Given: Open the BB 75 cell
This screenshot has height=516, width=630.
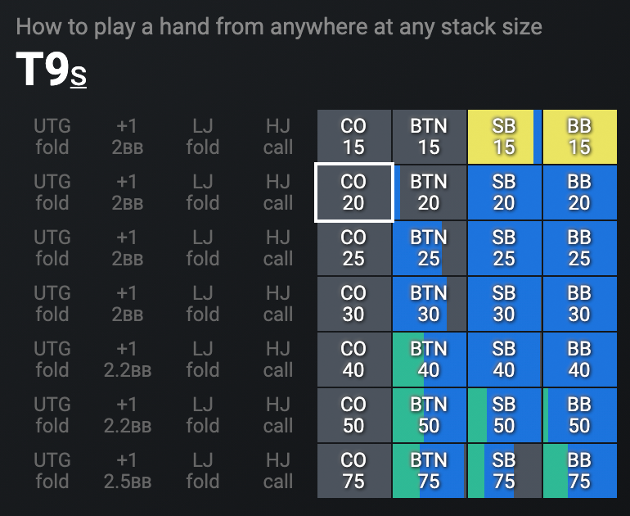Looking at the screenshot, I should tap(579, 471).
